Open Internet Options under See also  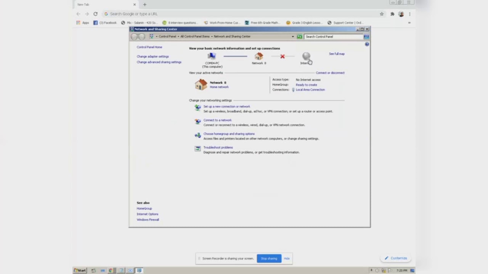[x=148, y=214]
